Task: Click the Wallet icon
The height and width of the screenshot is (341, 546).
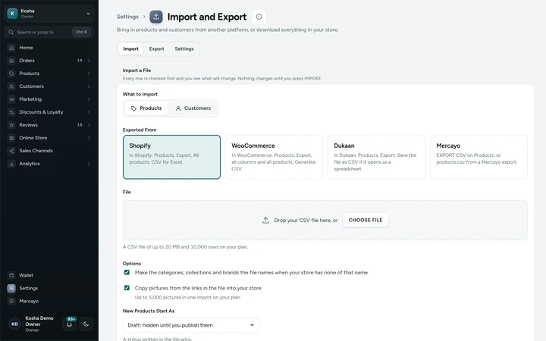Action: coord(11,275)
